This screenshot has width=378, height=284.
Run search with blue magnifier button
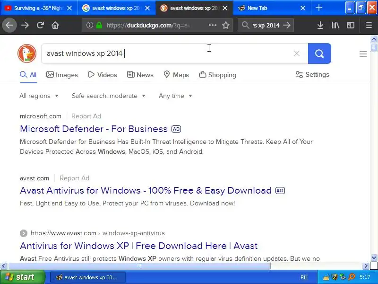pyautogui.click(x=319, y=53)
